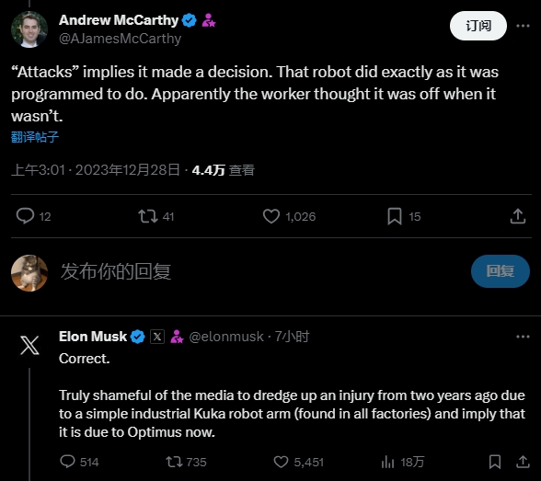Click the 翻译帖子 translate post link
541x481 pixels.
(x=35, y=137)
